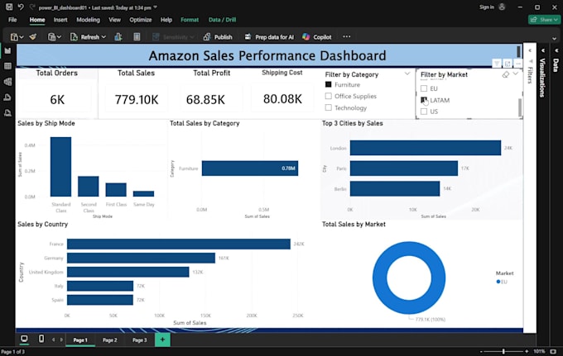Open the DAX query view icon in the left sidebar
The image size is (563, 356).
pos(7,97)
